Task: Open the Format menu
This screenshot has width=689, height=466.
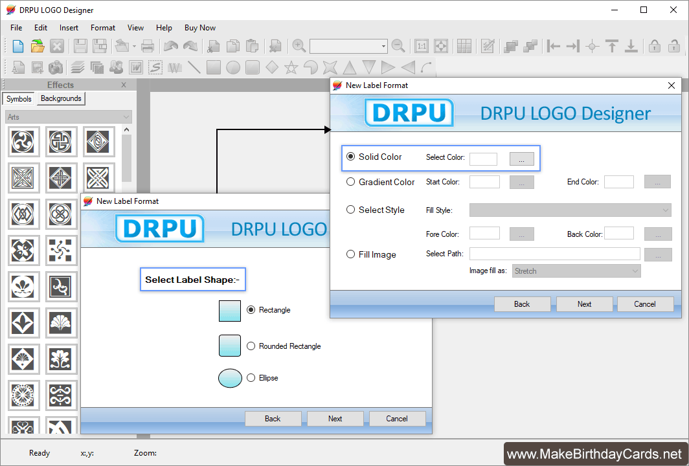Action: 103,28
